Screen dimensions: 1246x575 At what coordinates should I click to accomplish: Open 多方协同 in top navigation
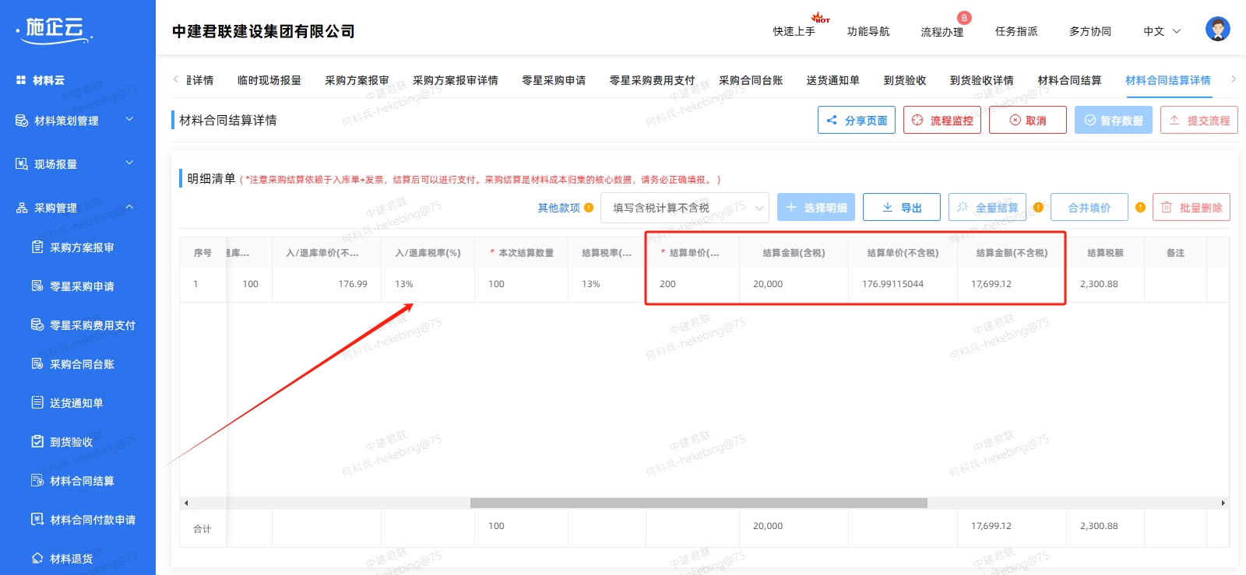click(x=1089, y=31)
